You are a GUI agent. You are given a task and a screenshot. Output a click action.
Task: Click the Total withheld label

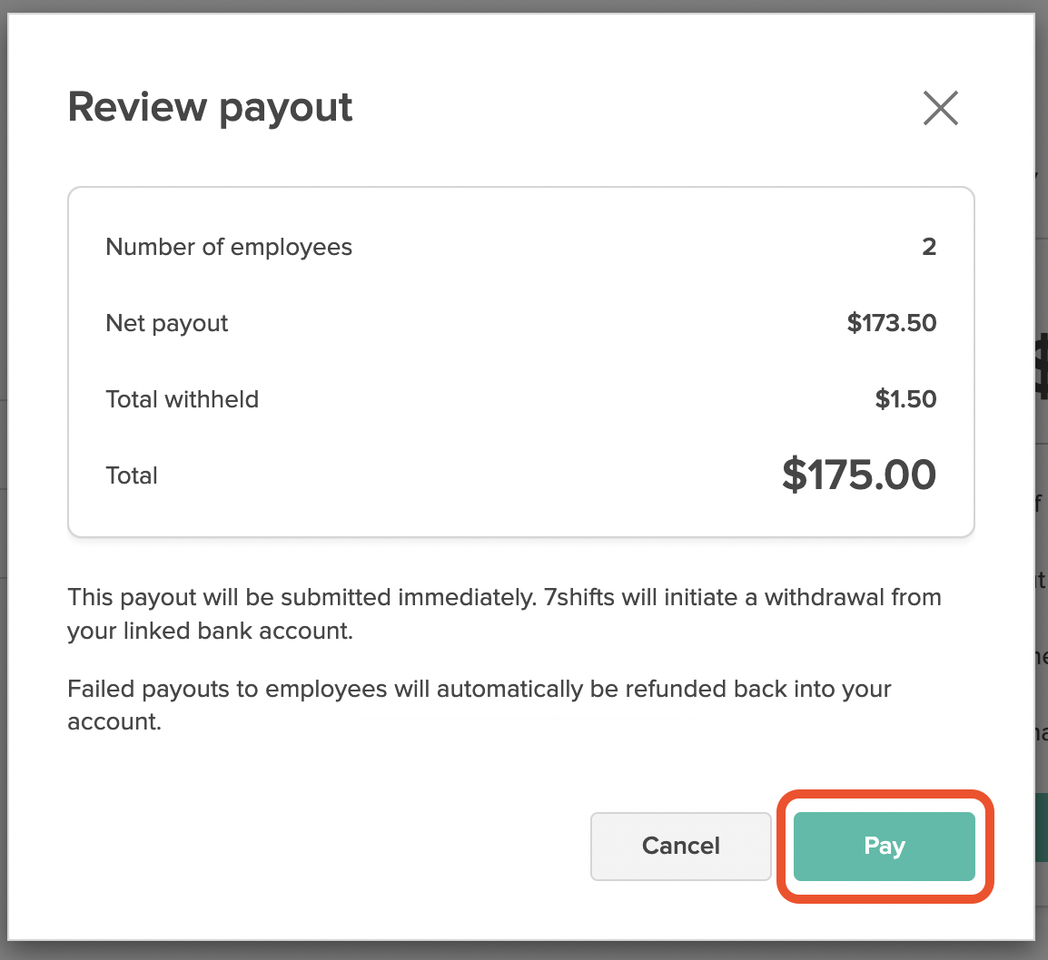[182, 399]
